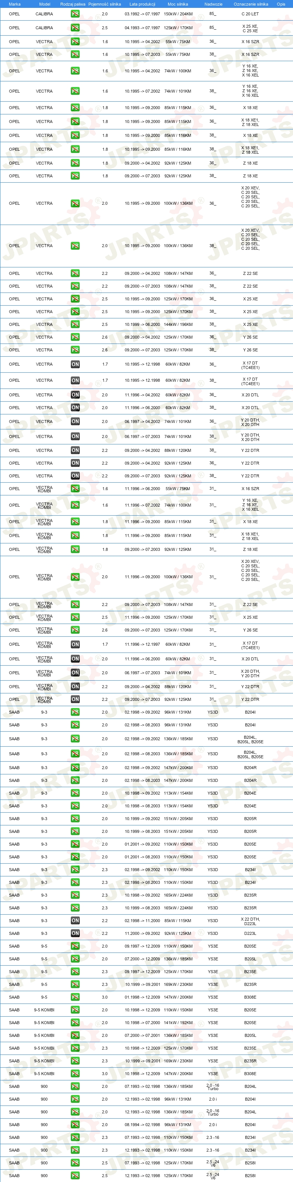
Task: Click the Lata produkcji column header
Action: (142, 4)
